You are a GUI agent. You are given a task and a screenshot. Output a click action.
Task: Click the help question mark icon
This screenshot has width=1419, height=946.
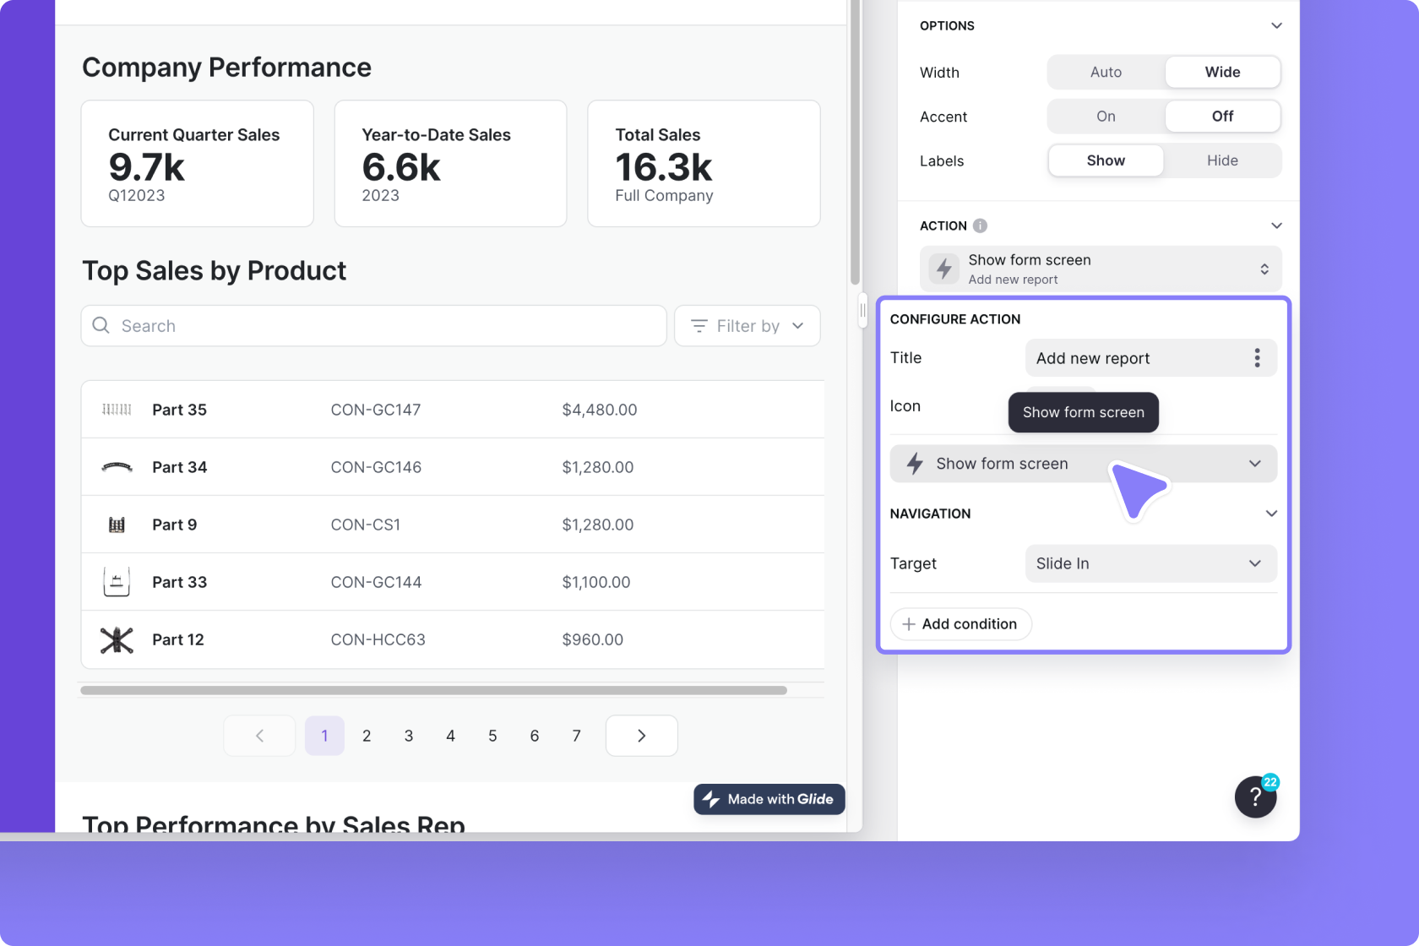1255,797
